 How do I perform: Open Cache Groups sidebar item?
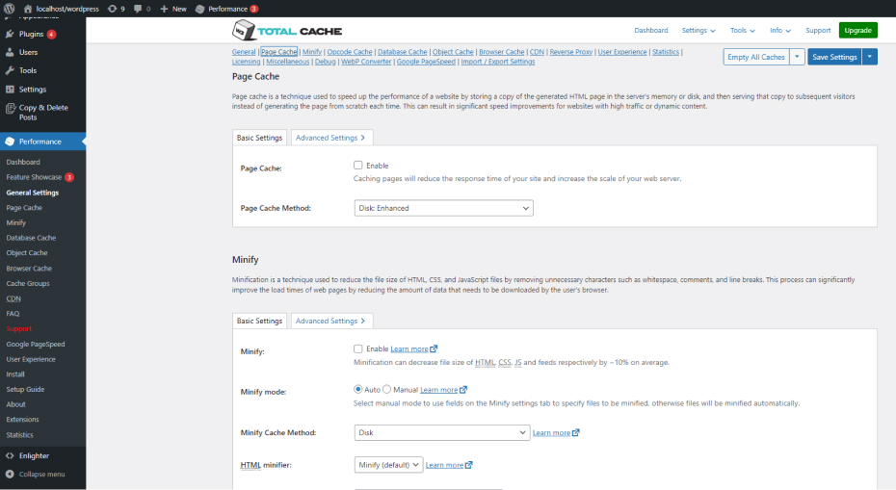click(x=28, y=283)
